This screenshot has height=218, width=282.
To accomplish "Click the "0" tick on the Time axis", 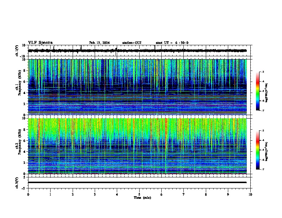I will tap(28, 194).
